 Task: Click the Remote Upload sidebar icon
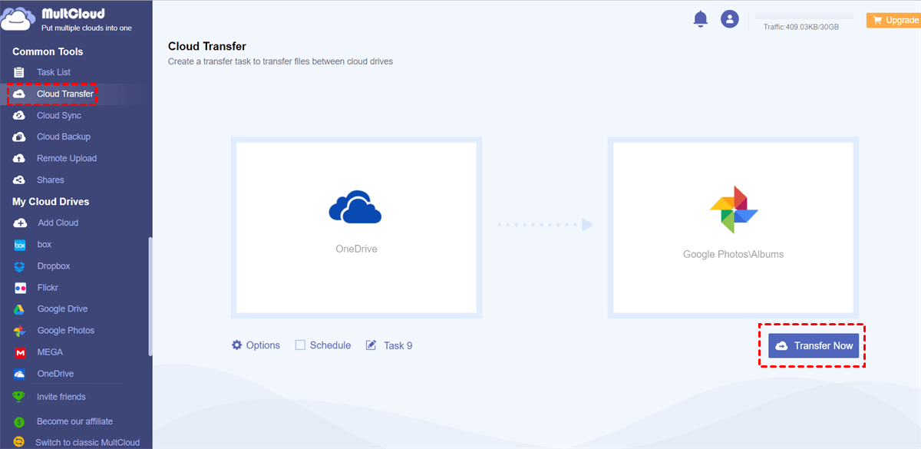(x=19, y=158)
